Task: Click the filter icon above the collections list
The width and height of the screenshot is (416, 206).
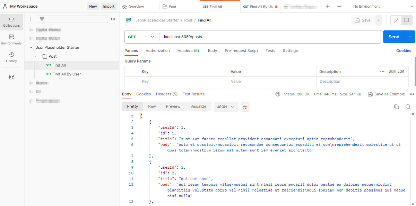Action: 42,19
